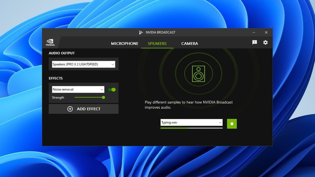Click the 'AUDIO OUTPUT' heading
Viewport: 315px width, 177px height.
tap(62, 53)
